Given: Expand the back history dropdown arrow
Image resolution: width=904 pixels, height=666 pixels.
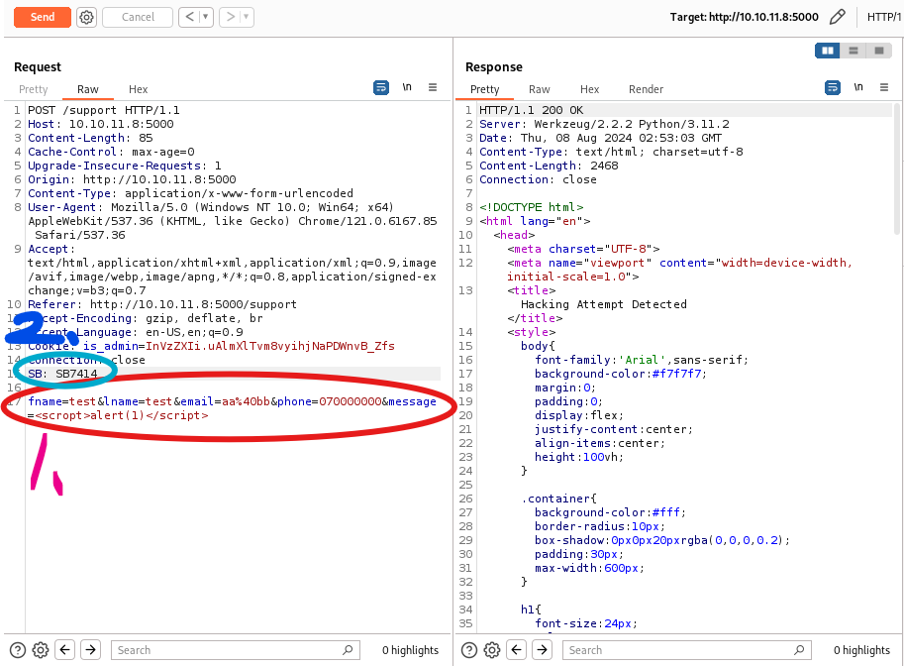Looking at the screenshot, I should click(x=205, y=17).
